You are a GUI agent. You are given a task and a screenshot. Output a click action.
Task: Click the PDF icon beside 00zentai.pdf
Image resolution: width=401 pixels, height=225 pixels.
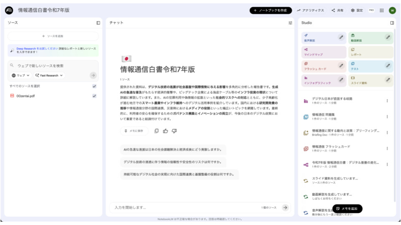click(12, 96)
